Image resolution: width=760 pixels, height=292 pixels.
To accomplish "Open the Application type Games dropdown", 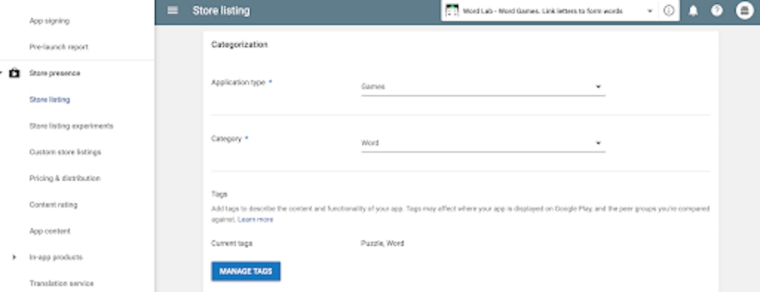I will 483,87.
